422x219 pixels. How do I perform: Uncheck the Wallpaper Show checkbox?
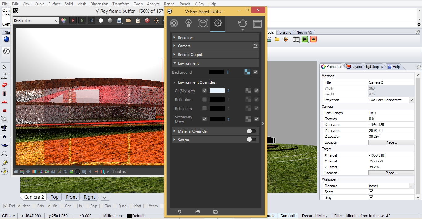371,192
